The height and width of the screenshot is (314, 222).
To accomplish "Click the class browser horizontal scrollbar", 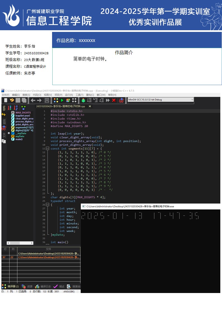I will (20, 243).
